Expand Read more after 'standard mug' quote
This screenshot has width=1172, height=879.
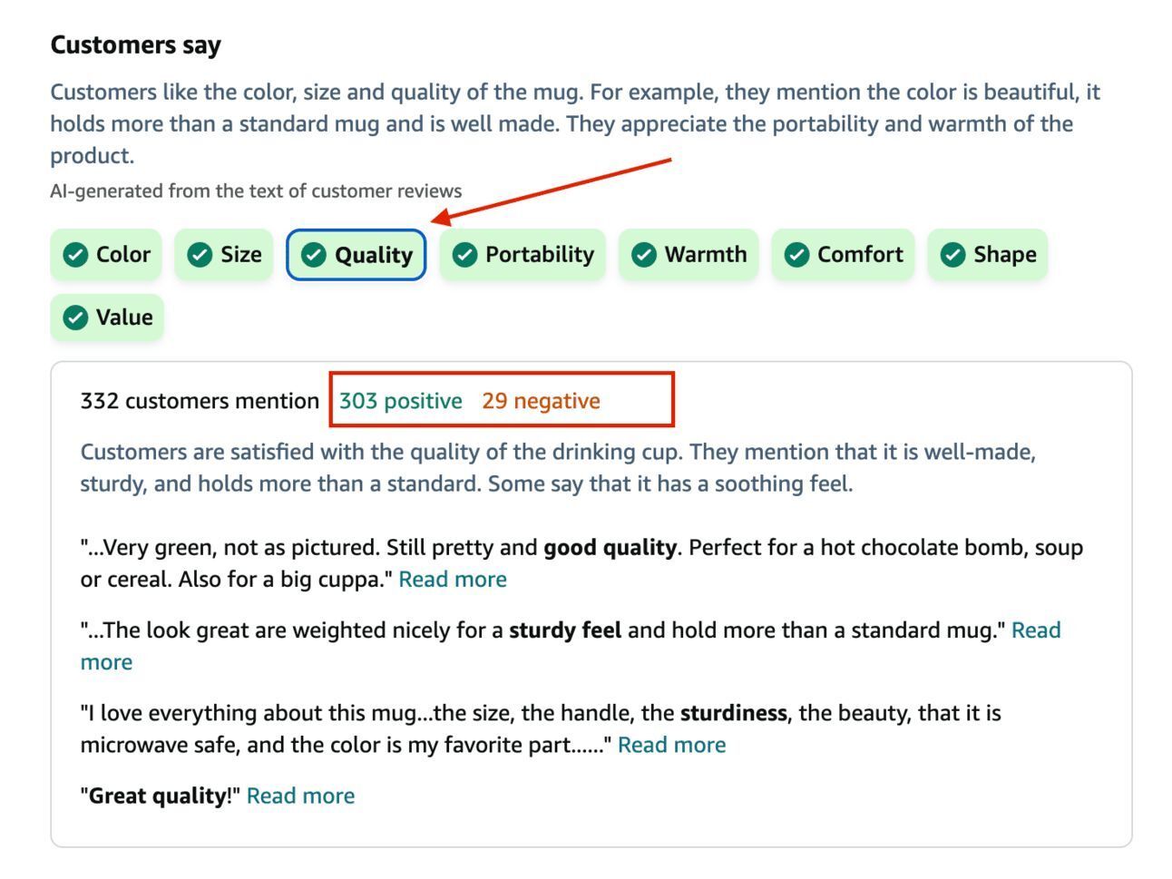[1036, 630]
